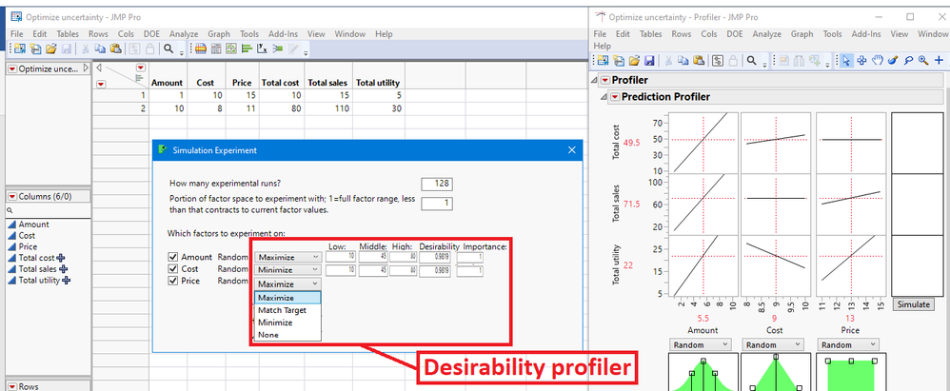Click portion of factor space field
This screenshot has height=391, width=950.
436,204
